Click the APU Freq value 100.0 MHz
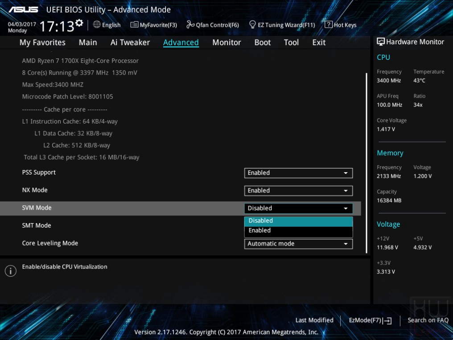Screen dimensions: 453x340 389,105
